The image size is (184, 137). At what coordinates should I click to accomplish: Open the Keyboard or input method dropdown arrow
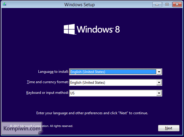(x=159, y=93)
